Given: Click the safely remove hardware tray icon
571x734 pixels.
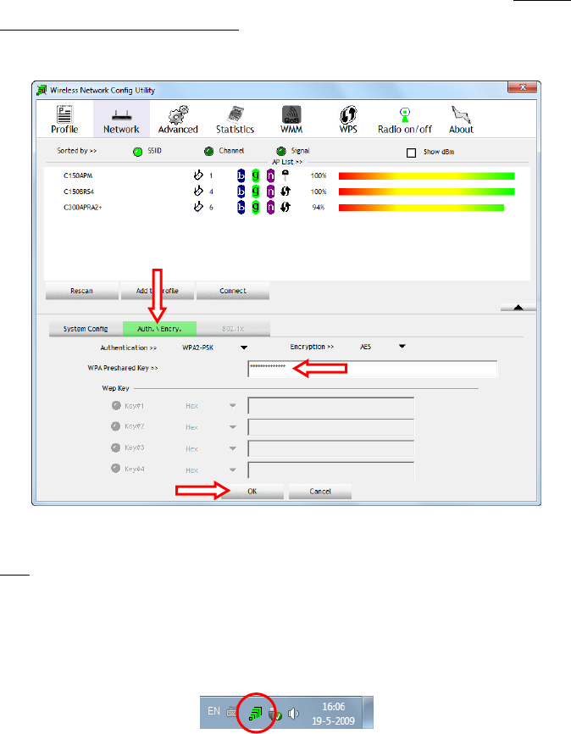Looking at the screenshot, I should (274, 714).
